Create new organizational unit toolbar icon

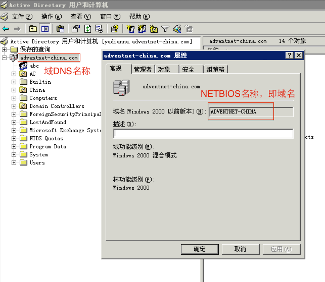tap(154, 29)
